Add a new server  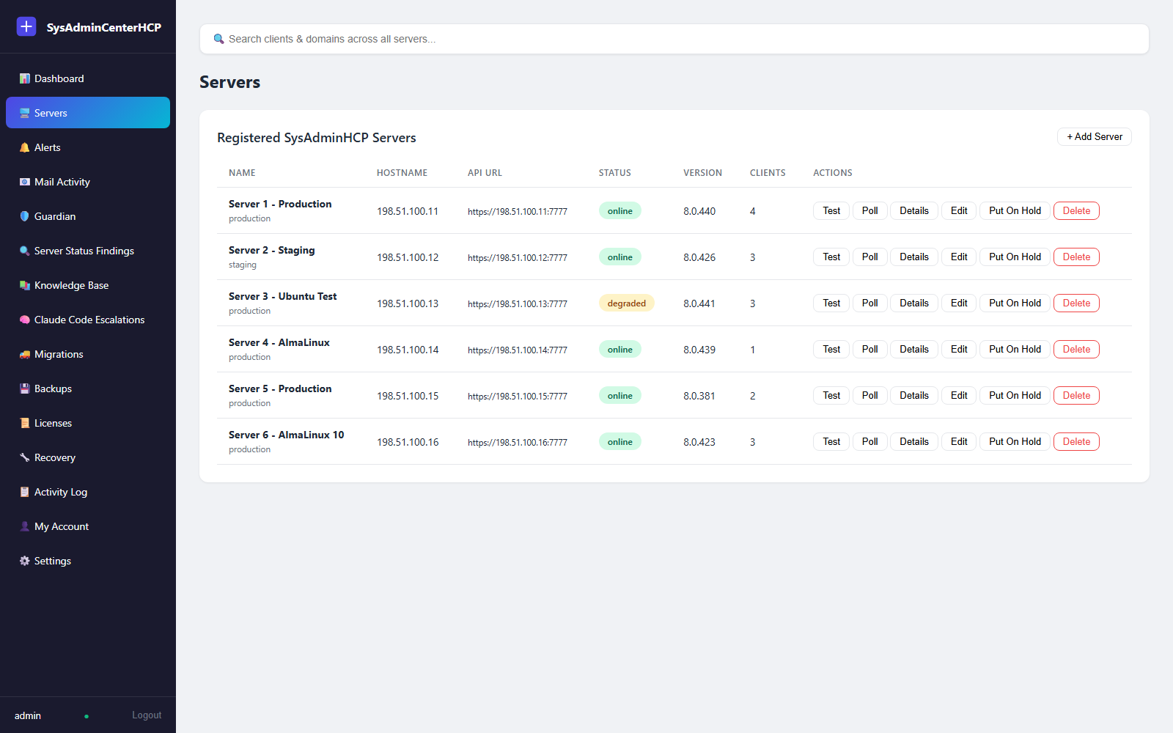tap(1095, 137)
